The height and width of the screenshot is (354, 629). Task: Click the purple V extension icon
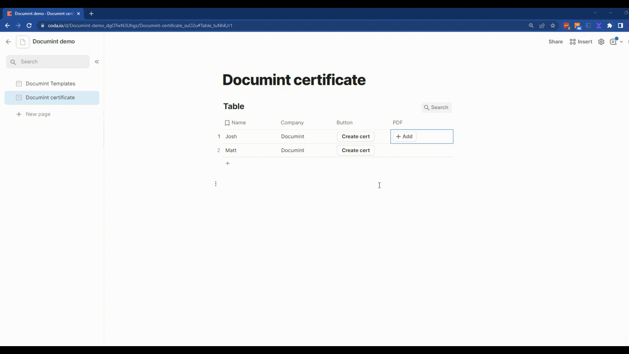click(599, 26)
